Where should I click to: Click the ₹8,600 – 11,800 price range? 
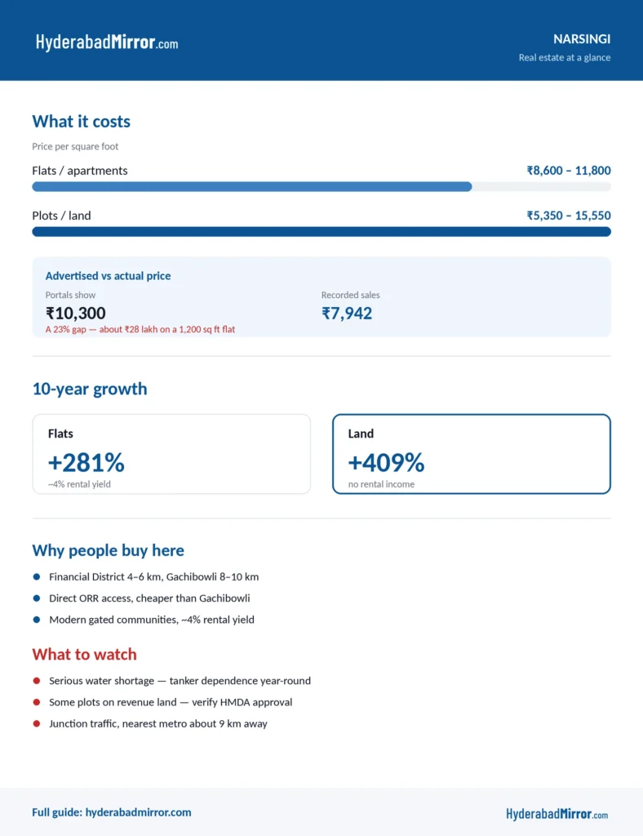[569, 171]
